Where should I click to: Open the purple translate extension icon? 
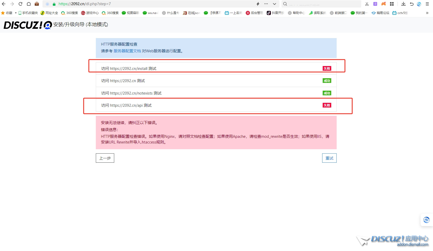[375, 4]
